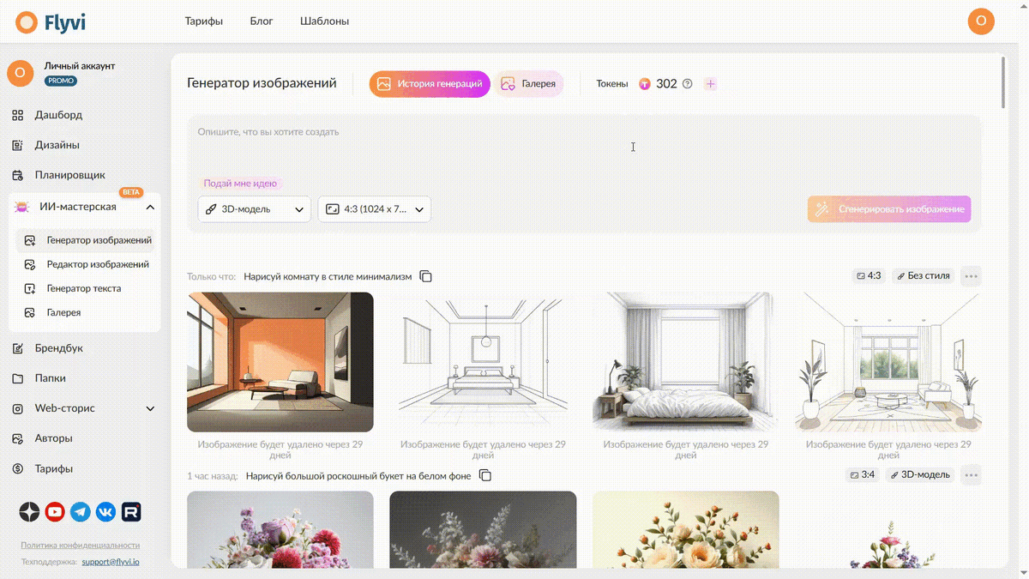Click the VK social icon
Image resolution: width=1029 pixels, height=579 pixels.
tap(105, 512)
